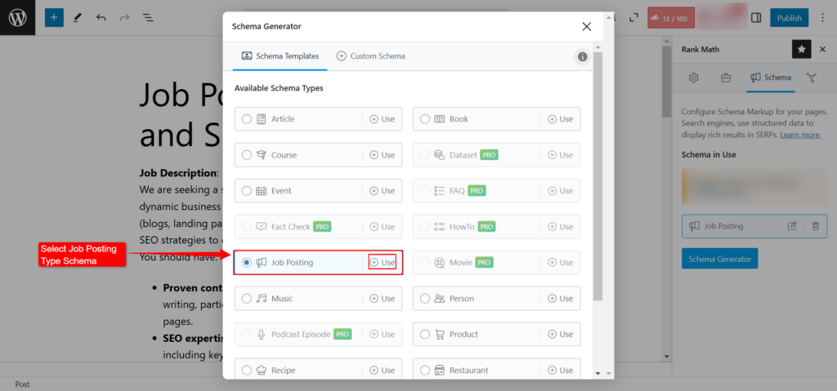Click the Restaurant storefront icon
This screenshot has width=837, height=391.
point(440,371)
